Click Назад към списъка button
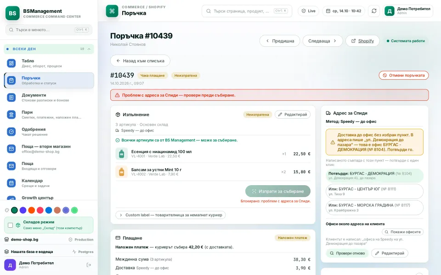 tap(140, 60)
